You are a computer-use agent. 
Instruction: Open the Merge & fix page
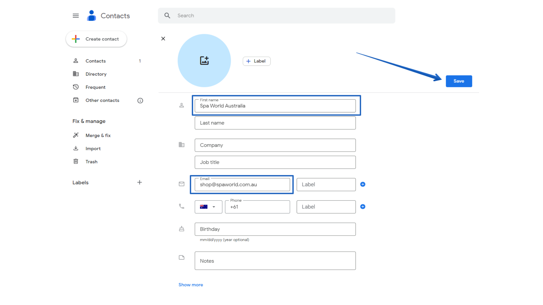click(x=98, y=135)
